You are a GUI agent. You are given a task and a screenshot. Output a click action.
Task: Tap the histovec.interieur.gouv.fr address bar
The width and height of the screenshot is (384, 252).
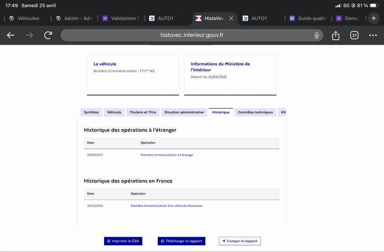coord(192,35)
